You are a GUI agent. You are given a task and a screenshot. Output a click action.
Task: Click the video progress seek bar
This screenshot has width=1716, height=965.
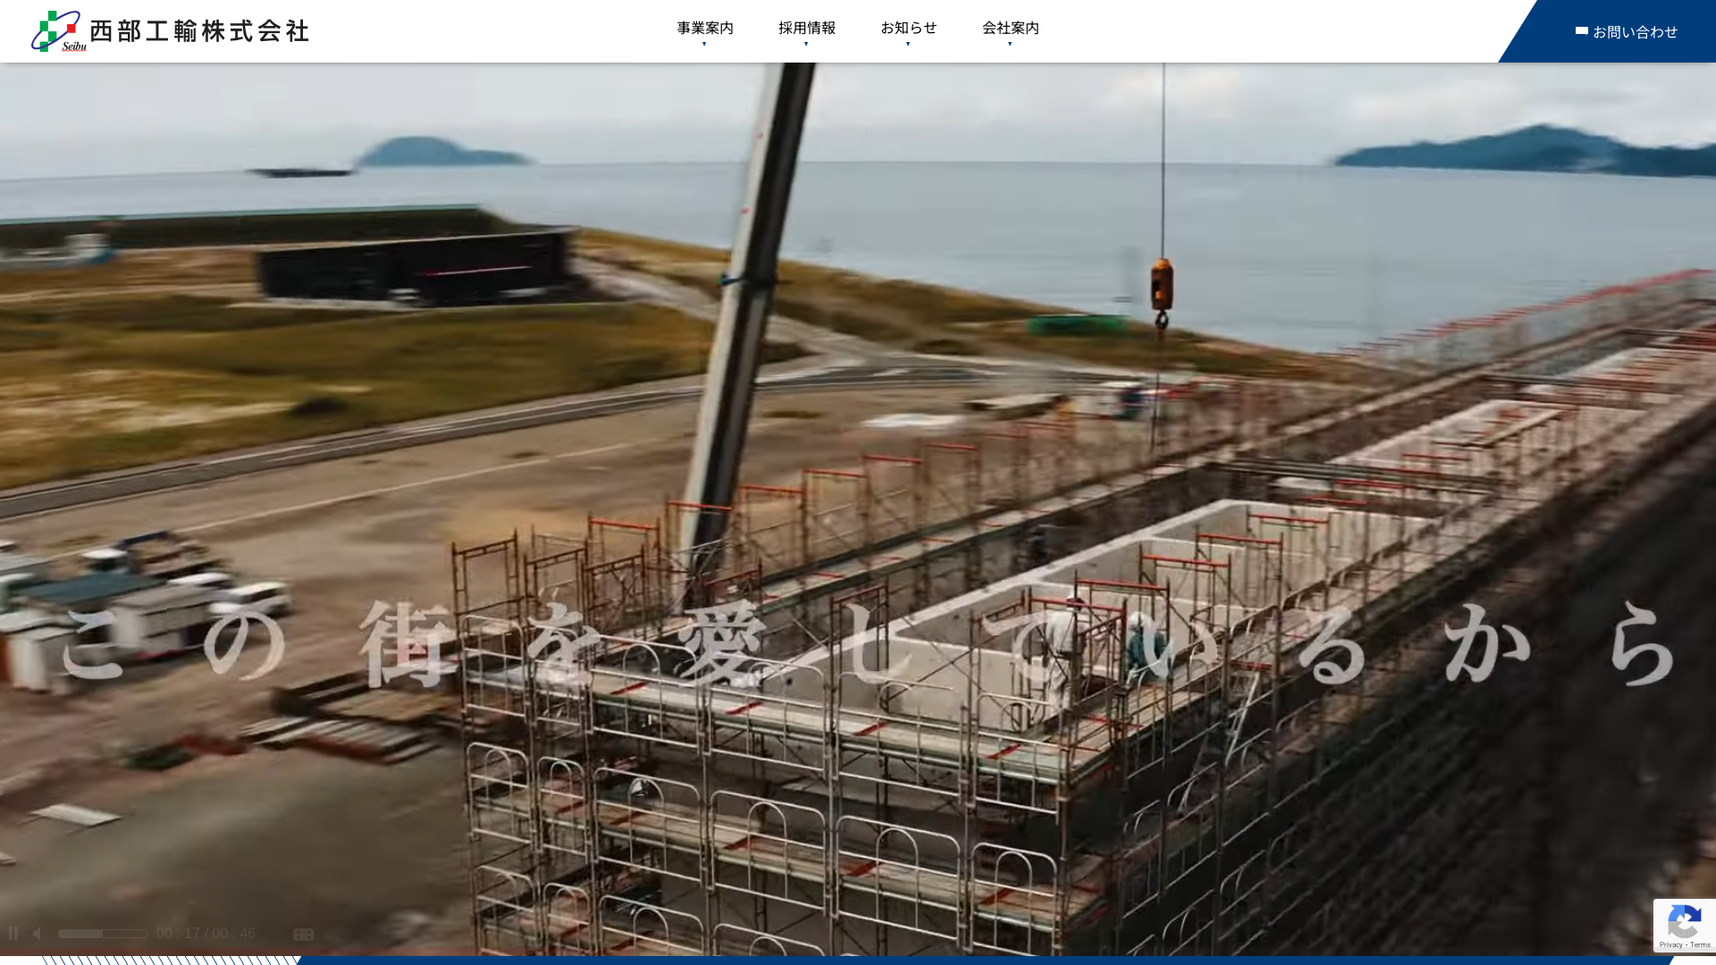coord(103,933)
